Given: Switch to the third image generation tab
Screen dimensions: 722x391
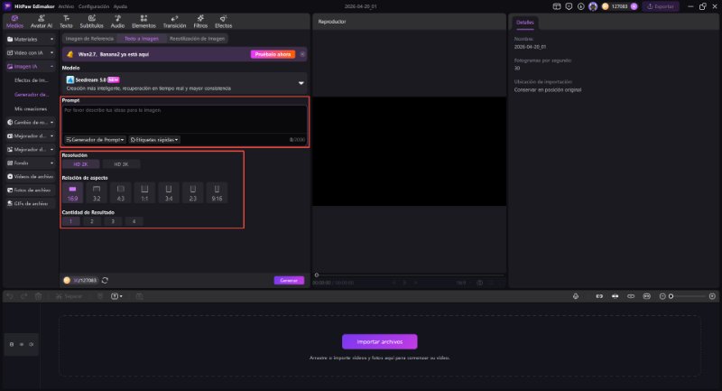Looking at the screenshot, I should coord(197,39).
